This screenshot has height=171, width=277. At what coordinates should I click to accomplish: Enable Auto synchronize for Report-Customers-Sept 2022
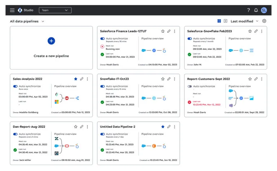pyautogui.click(x=190, y=86)
